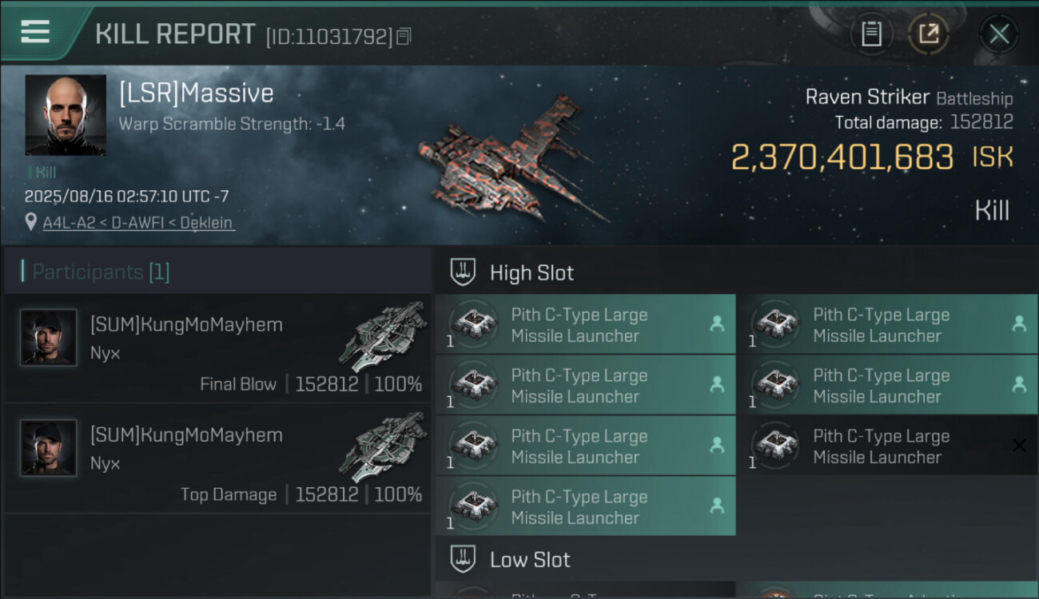Click person icon on top-right launcher row

tap(1019, 323)
